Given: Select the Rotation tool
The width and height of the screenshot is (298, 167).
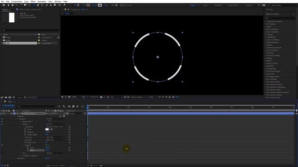Looking at the screenshot, I should (21, 5).
